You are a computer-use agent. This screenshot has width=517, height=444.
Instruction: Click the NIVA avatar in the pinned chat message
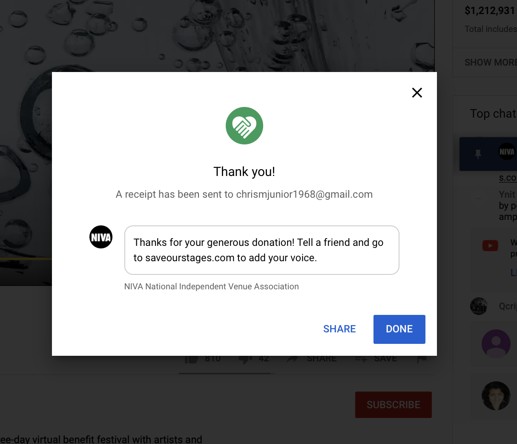click(x=506, y=152)
